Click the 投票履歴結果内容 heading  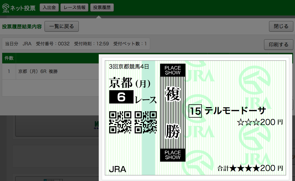pyautogui.click(x=22, y=27)
